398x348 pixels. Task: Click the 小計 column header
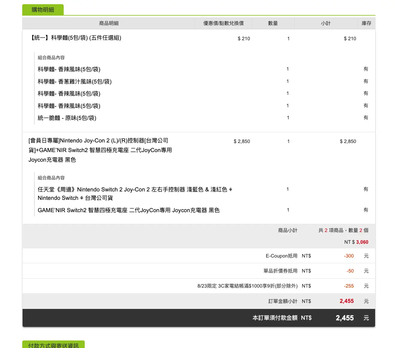326,23
